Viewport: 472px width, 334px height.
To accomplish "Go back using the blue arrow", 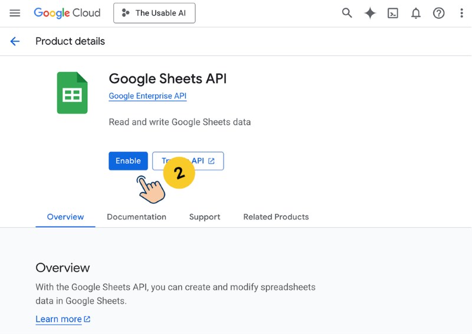I will coord(15,41).
